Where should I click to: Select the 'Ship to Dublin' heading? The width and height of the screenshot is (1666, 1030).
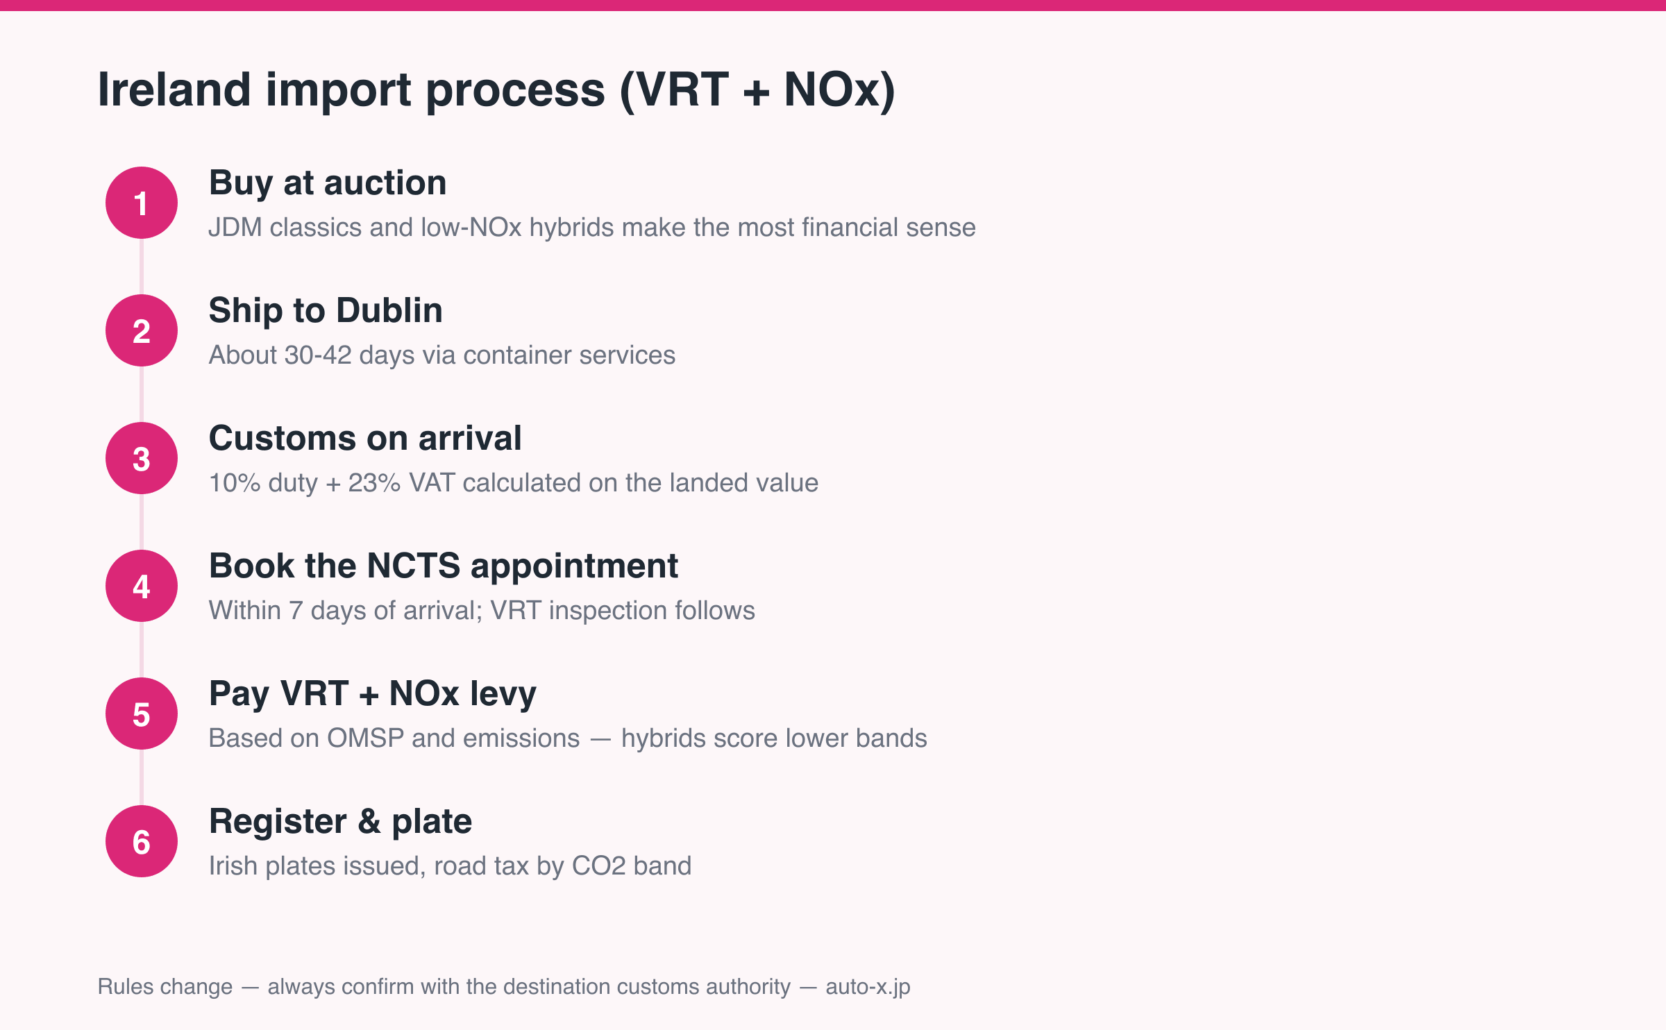[326, 311]
